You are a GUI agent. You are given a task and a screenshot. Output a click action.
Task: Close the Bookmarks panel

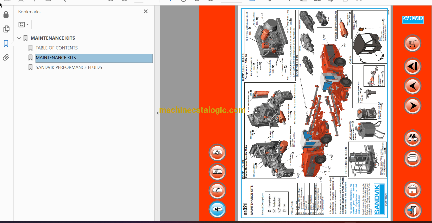(x=146, y=11)
